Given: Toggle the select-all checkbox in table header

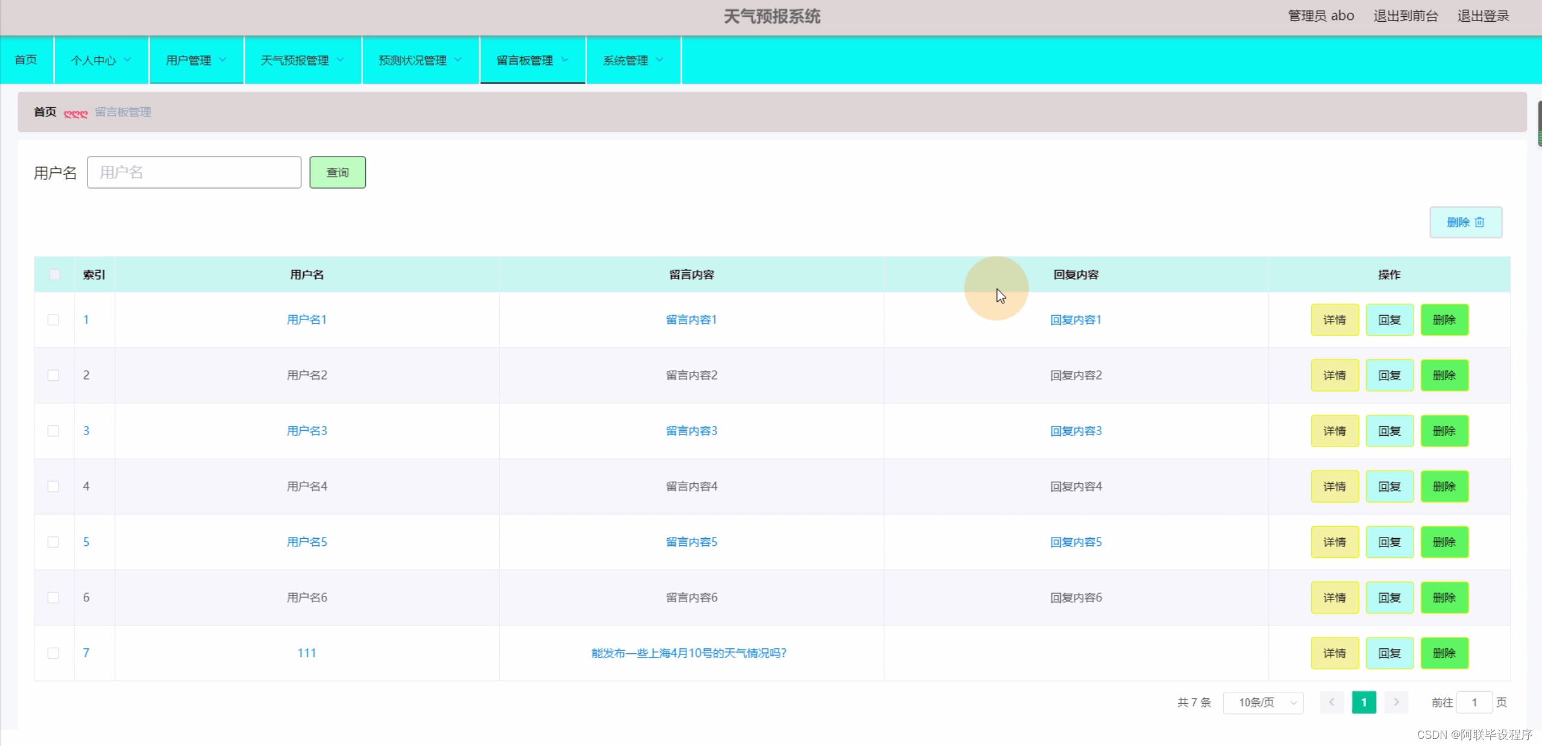Looking at the screenshot, I should [x=55, y=275].
